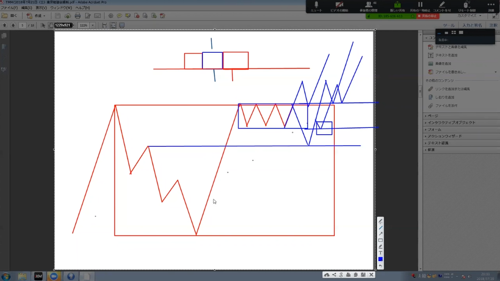500x281 pixels.
Task: Pick the blue color swatch in annotation bar
Action: [x=381, y=259]
